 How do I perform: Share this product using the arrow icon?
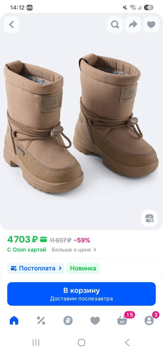pyautogui.click(x=133, y=24)
